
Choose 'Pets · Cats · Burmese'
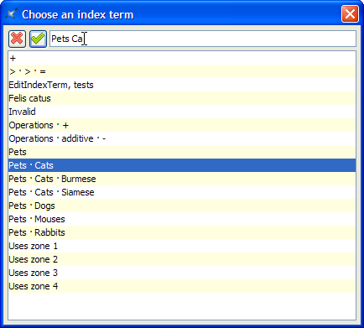coord(182,179)
